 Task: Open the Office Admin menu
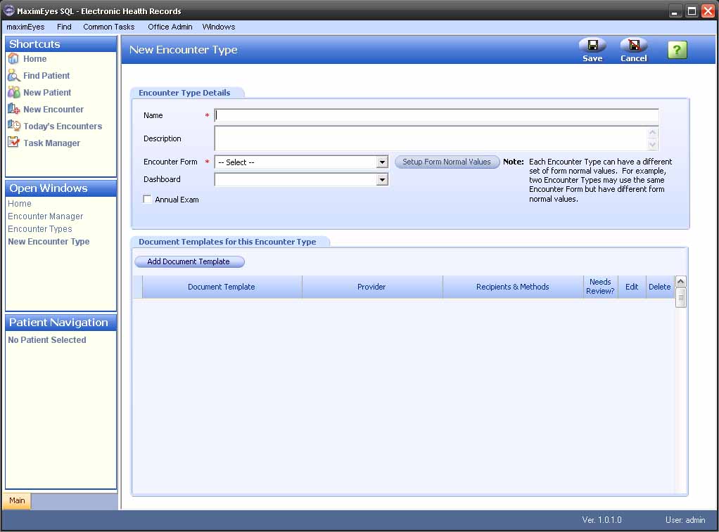point(170,27)
